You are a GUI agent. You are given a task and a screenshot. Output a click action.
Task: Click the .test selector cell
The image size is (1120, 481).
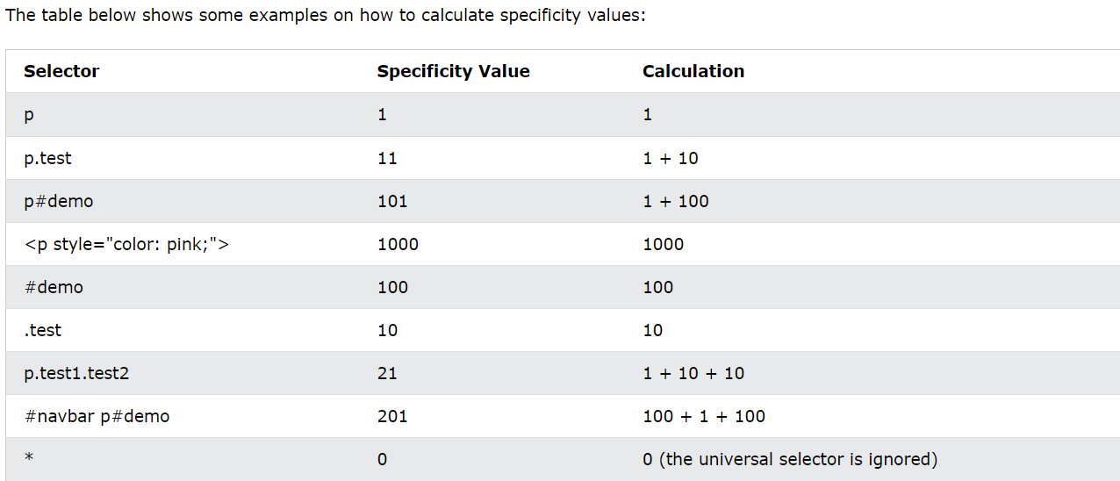43,330
